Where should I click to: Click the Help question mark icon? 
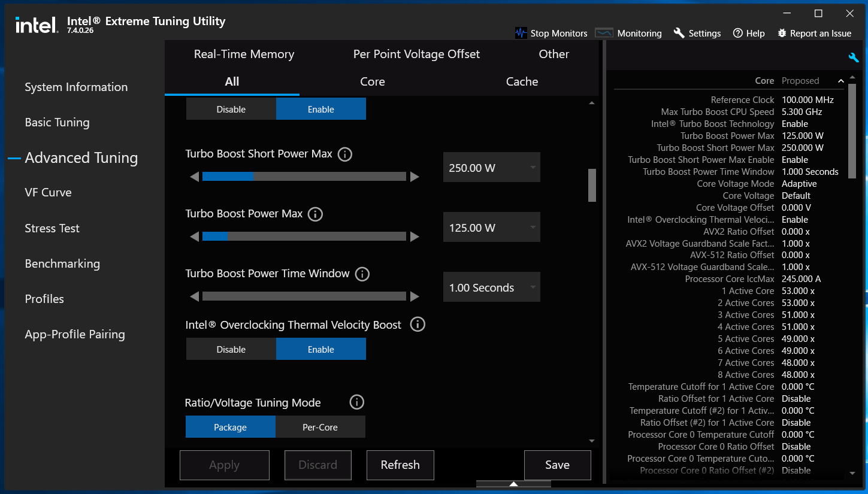coord(738,33)
